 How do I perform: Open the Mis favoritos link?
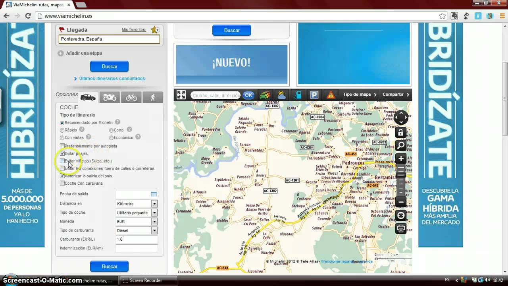[x=134, y=30]
